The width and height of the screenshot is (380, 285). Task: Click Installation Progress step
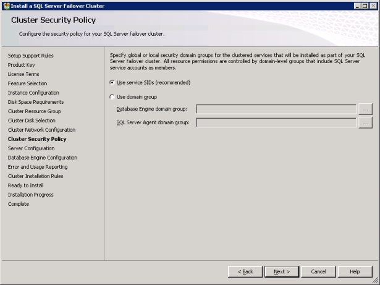click(30, 195)
